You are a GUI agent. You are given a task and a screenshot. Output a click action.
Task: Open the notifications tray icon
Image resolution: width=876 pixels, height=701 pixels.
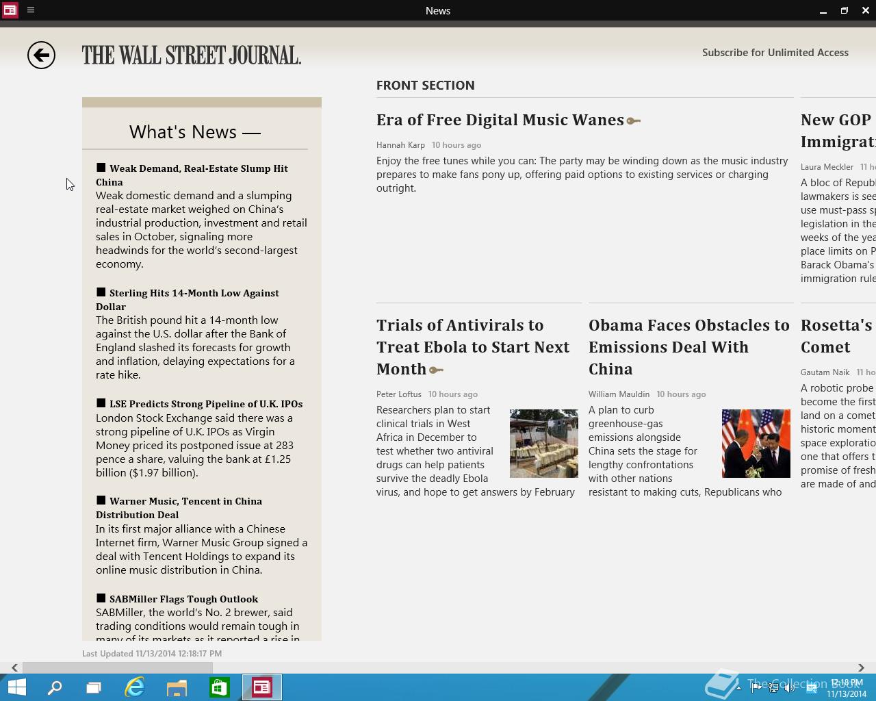(x=812, y=688)
